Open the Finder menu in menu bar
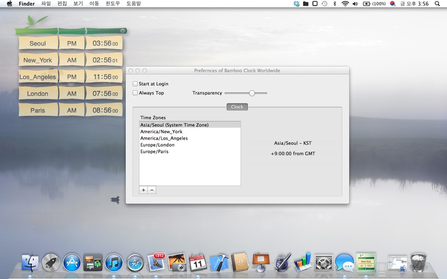Image resolution: width=447 pixels, height=279 pixels. [26, 4]
